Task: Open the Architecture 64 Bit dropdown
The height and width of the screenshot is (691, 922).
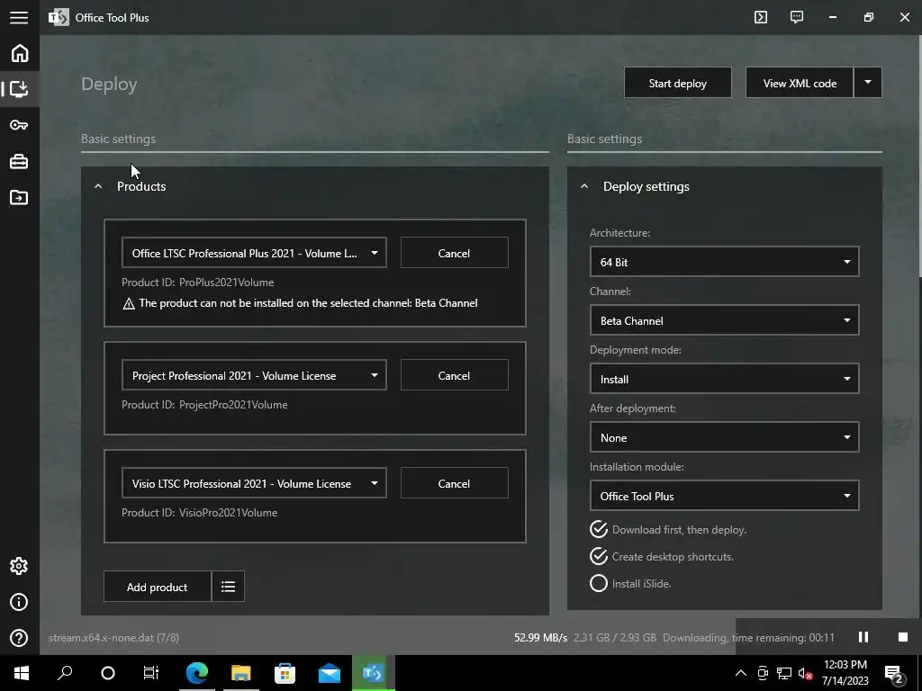Action: coord(725,262)
